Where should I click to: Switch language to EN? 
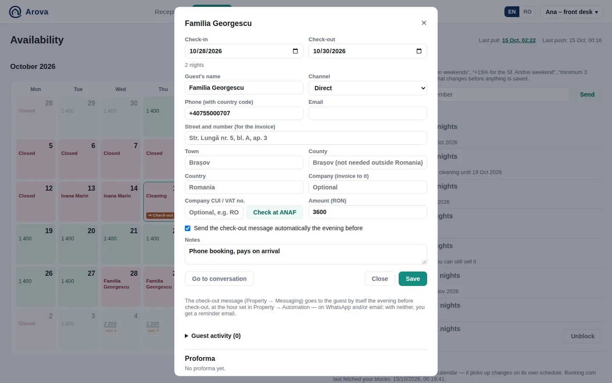tap(512, 12)
